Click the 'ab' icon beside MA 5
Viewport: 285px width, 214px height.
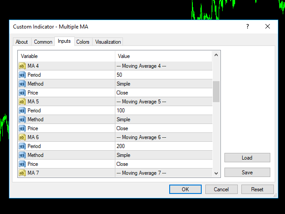coord(22,102)
